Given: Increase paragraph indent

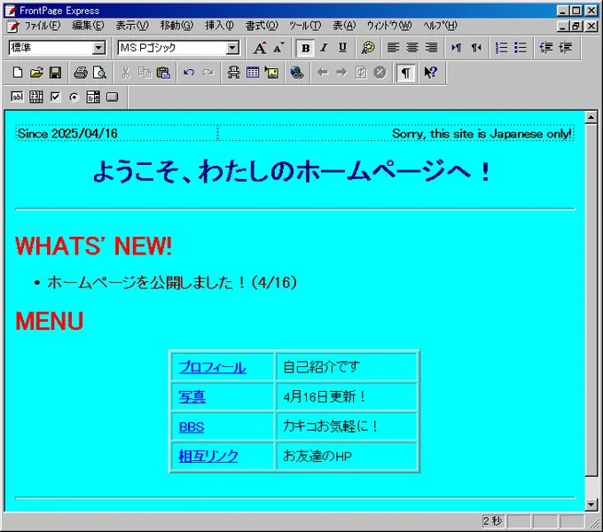Looking at the screenshot, I should (566, 48).
